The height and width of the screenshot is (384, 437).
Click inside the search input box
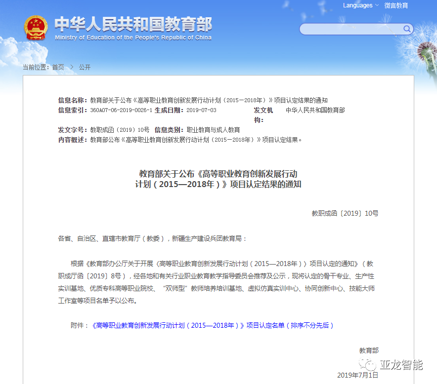point(351,29)
